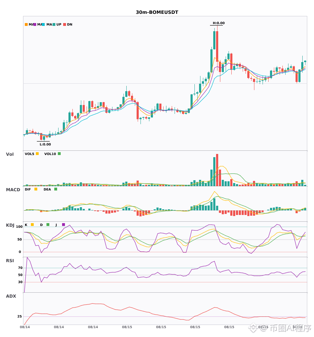Select the DEA legend label
Viewport: 314px width, 337px height.
pos(47,189)
